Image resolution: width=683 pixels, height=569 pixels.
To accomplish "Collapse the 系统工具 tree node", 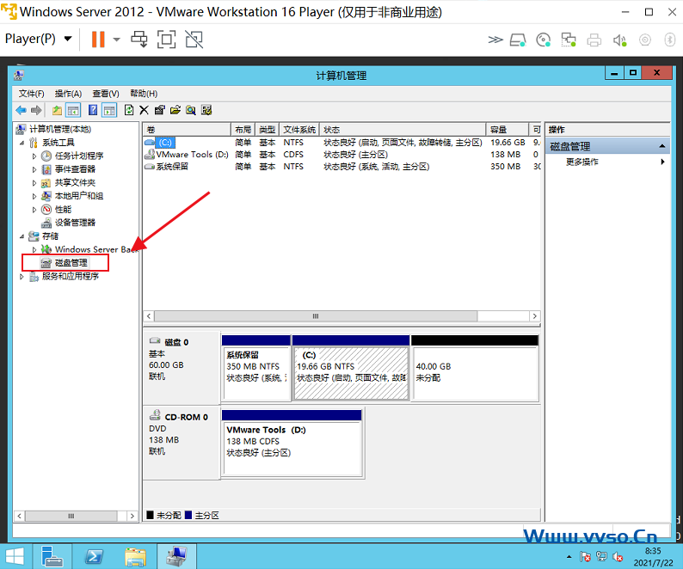I will tap(22, 143).
